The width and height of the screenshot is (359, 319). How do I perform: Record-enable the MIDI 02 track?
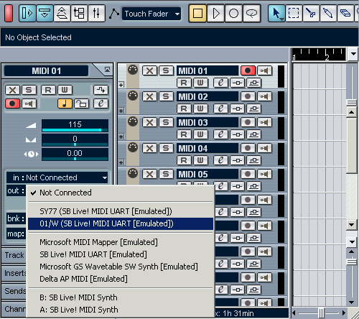point(248,96)
